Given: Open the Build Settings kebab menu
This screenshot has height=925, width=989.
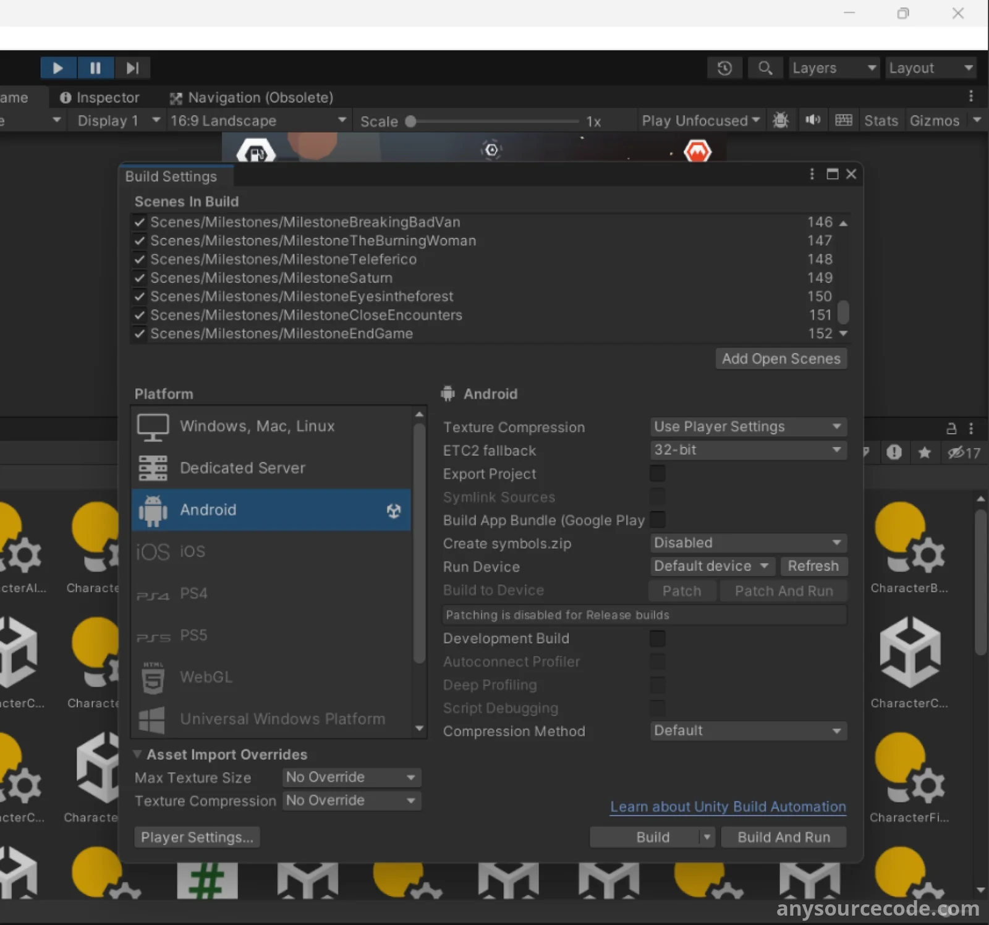Looking at the screenshot, I should [812, 174].
